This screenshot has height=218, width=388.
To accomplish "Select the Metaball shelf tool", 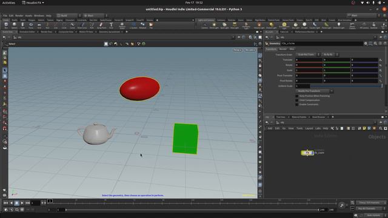I will pyautogui.click(x=142, y=25).
